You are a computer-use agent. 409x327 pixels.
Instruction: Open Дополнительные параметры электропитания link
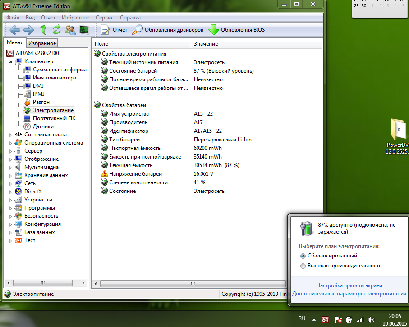[x=349, y=294]
